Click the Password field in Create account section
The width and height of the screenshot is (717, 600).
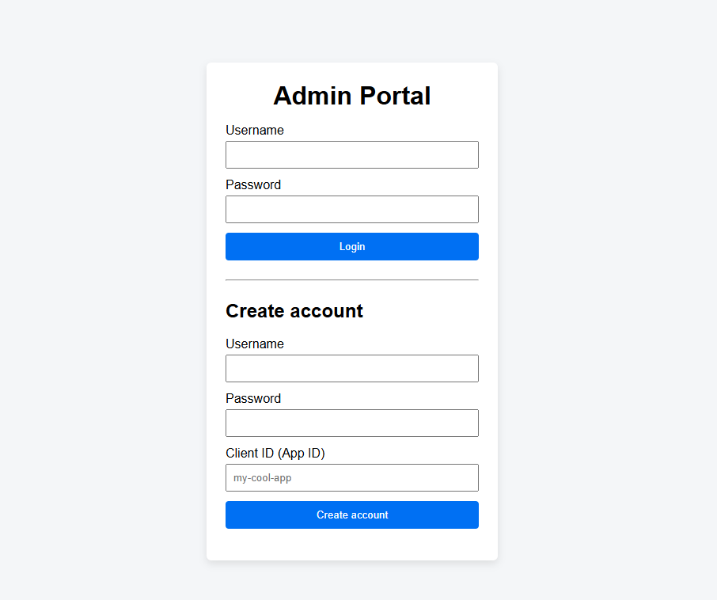point(351,423)
